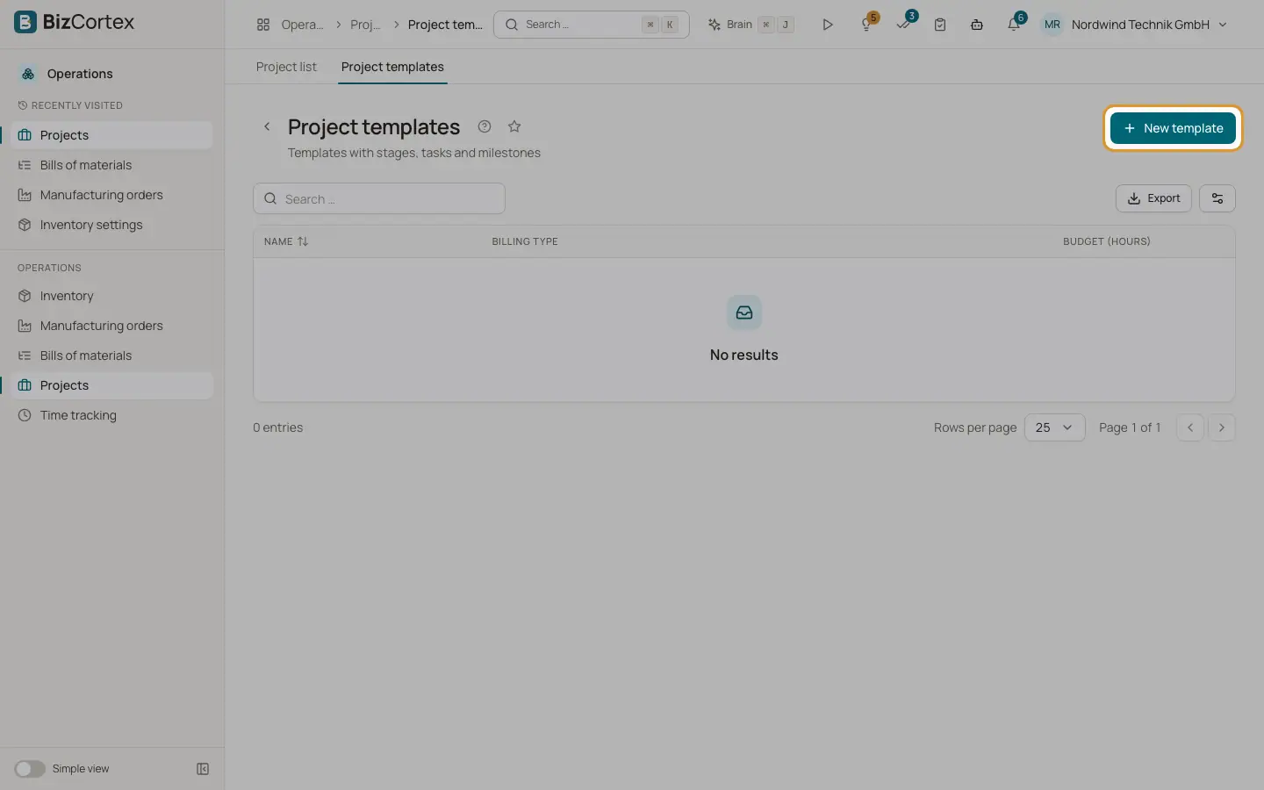This screenshot has height=790, width=1264.
Task: Select the Project templates tab
Action: [x=392, y=67]
